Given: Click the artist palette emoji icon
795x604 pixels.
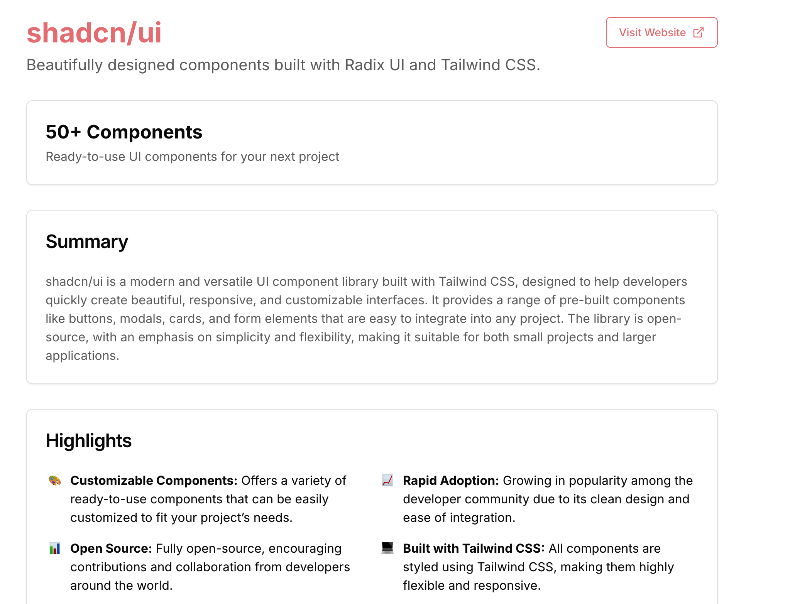Looking at the screenshot, I should click(x=55, y=481).
